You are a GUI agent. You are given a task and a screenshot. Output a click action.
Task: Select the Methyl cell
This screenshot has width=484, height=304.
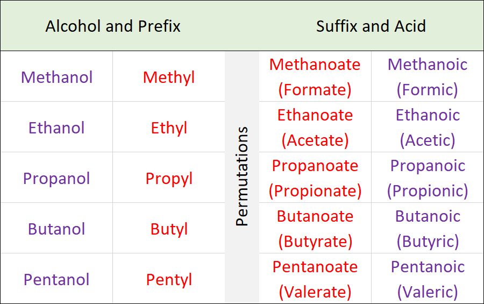pyautogui.click(x=169, y=76)
